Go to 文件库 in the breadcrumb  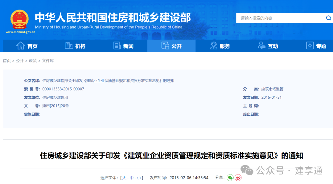(x=48, y=61)
